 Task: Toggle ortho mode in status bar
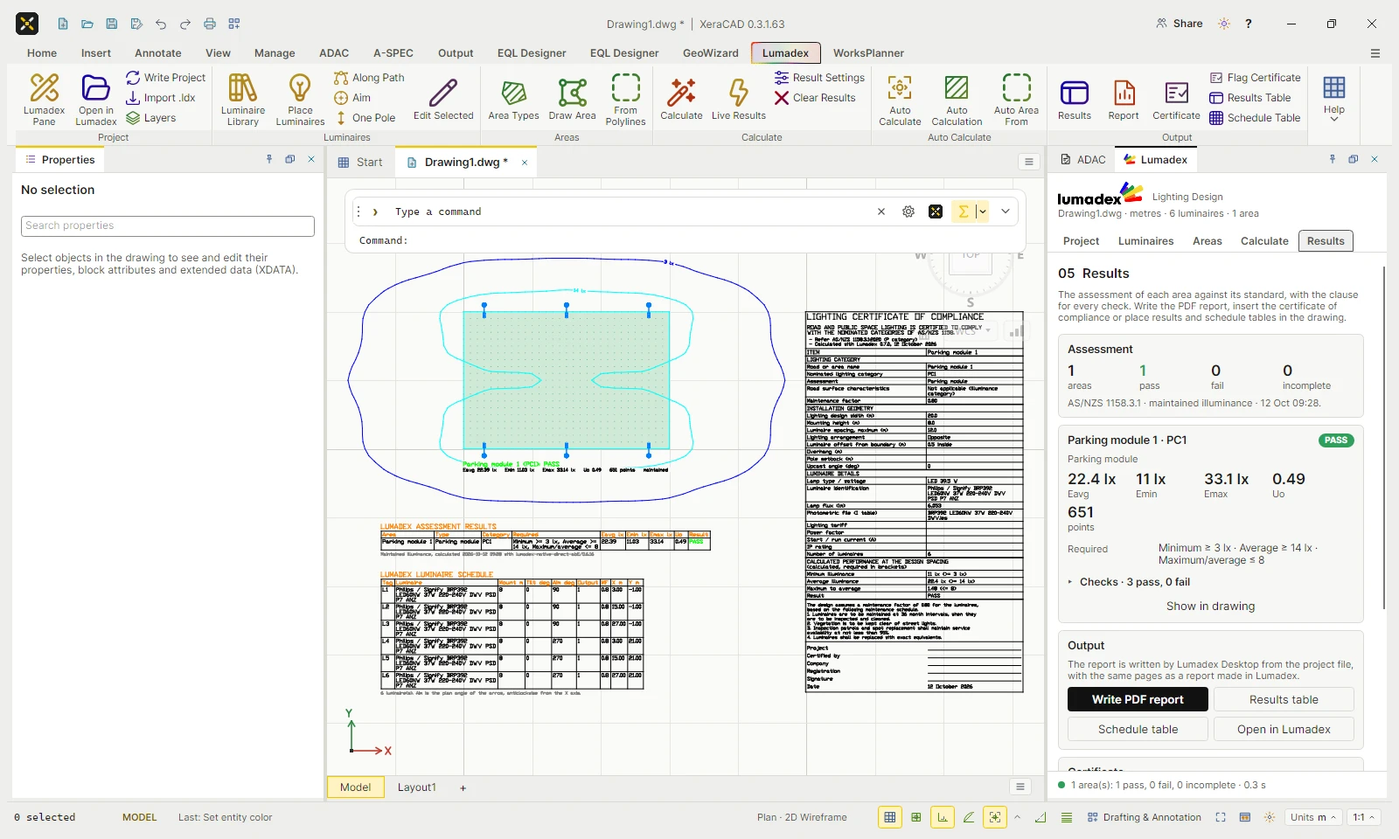point(942,817)
